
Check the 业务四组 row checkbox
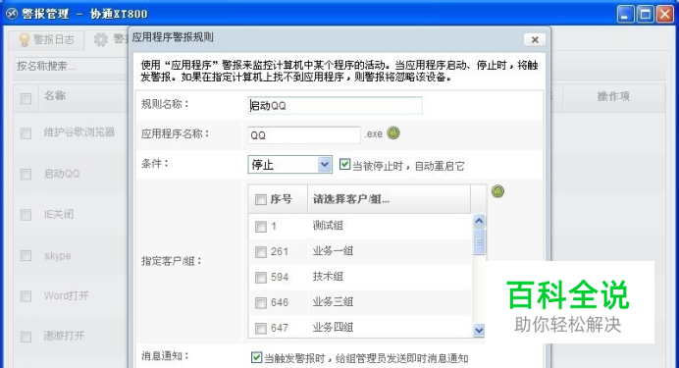coord(261,329)
